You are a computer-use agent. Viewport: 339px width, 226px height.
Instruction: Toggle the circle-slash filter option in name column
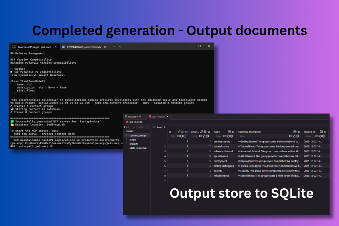click(228, 136)
